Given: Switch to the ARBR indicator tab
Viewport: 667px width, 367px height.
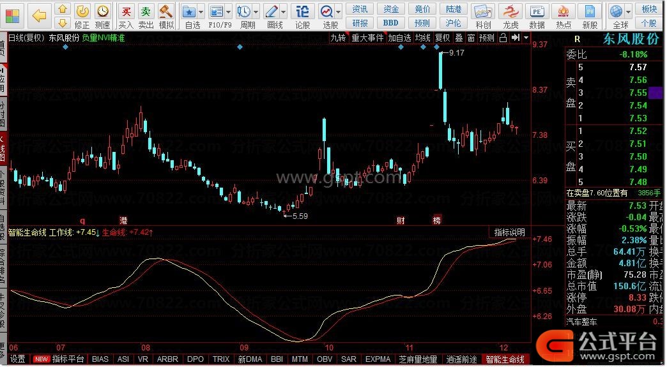Looking at the screenshot, I should click(167, 359).
